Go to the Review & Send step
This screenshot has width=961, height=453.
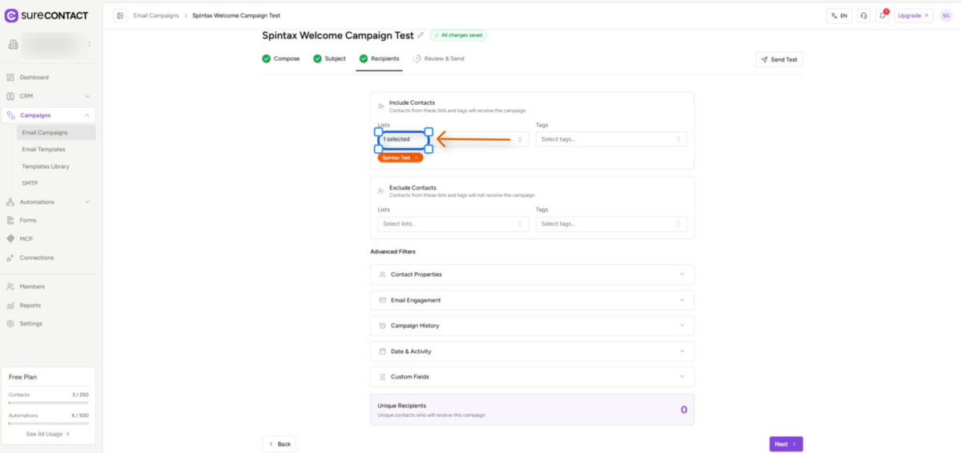pos(438,58)
